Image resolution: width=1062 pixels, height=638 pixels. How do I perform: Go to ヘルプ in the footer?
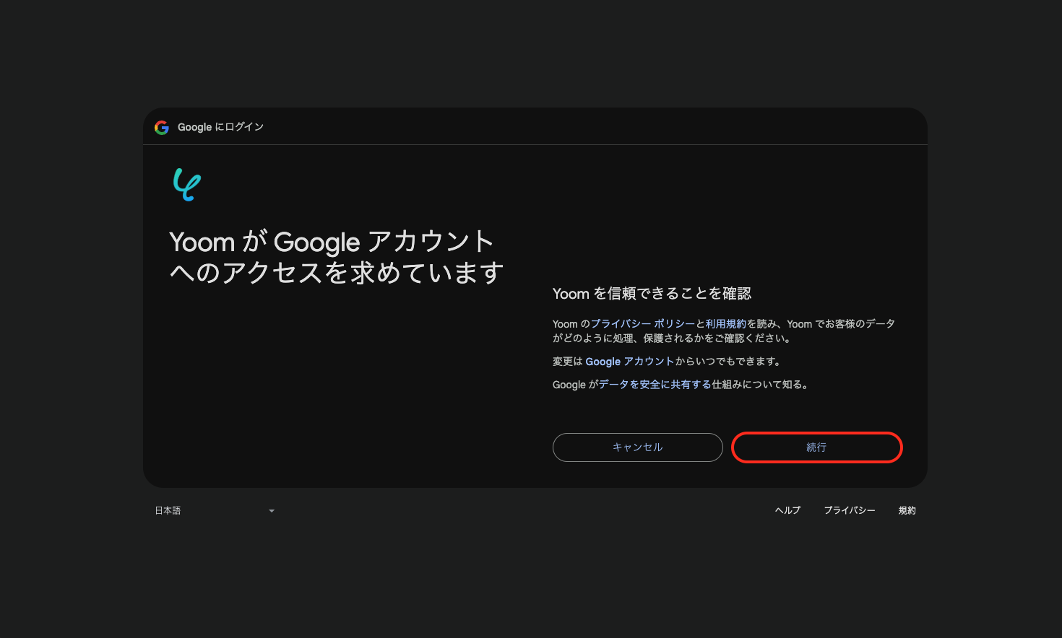click(x=787, y=510)
